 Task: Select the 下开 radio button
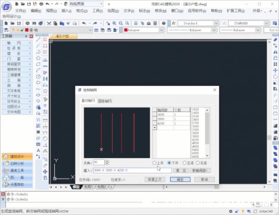click(169, 163)
